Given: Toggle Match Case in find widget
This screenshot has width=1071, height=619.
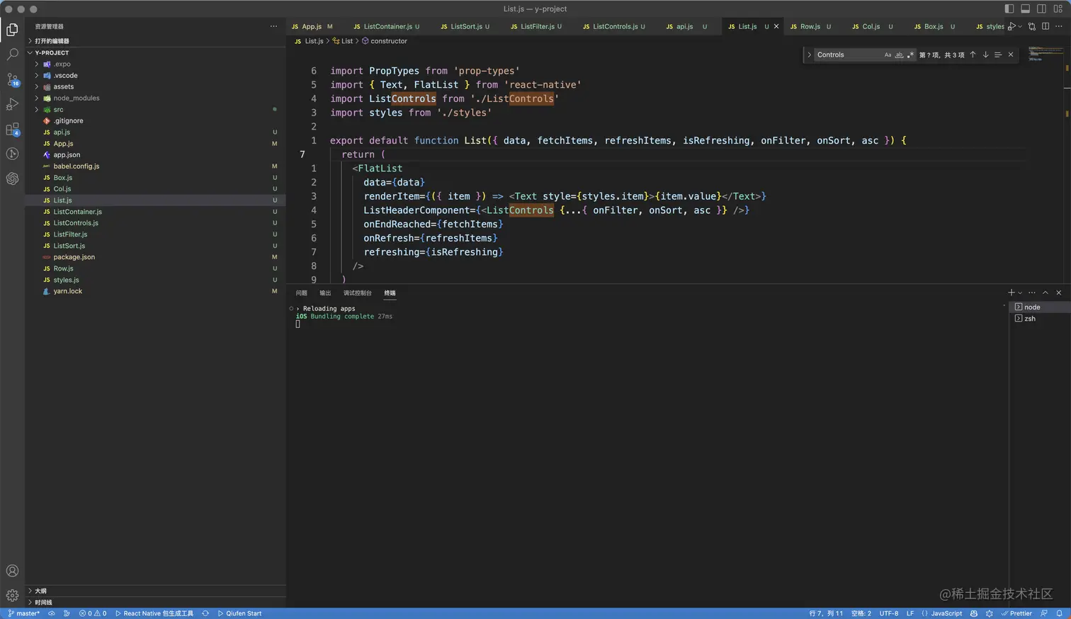Looking at the screenshot, I should point(888,55).
